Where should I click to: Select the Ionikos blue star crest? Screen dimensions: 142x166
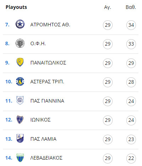20,119
